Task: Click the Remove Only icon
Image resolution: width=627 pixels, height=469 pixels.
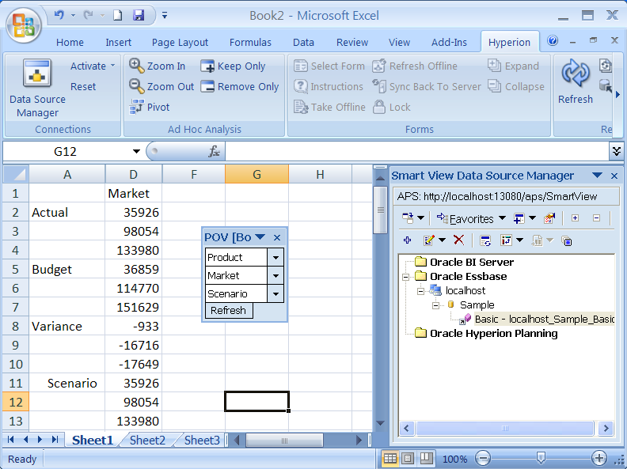Action: (208, 87)
